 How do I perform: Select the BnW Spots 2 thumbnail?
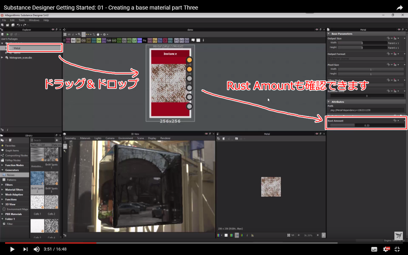tap(37, 178)
